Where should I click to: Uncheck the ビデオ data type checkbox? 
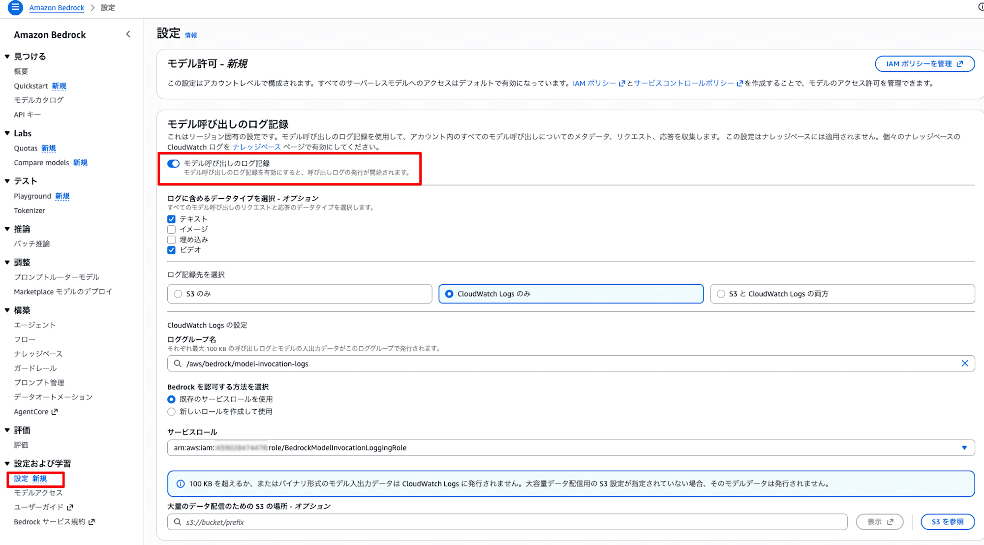[x=171, y=250]
